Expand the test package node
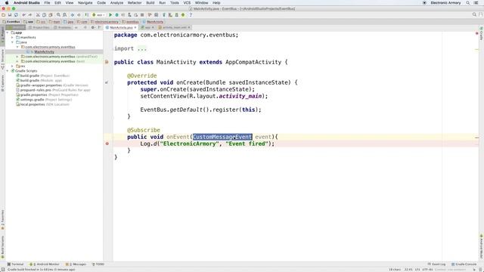The height and width of the screenshot is (272, 484). pos(17,61)
